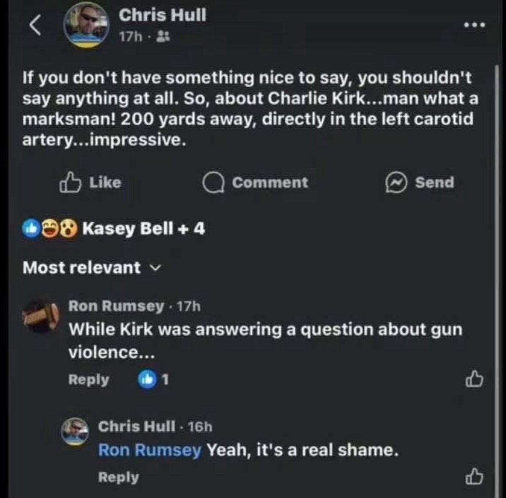Open Chris Hull's profile picture at top
The width and height of the screenshot is (506, 498).
tap(86, 25)
